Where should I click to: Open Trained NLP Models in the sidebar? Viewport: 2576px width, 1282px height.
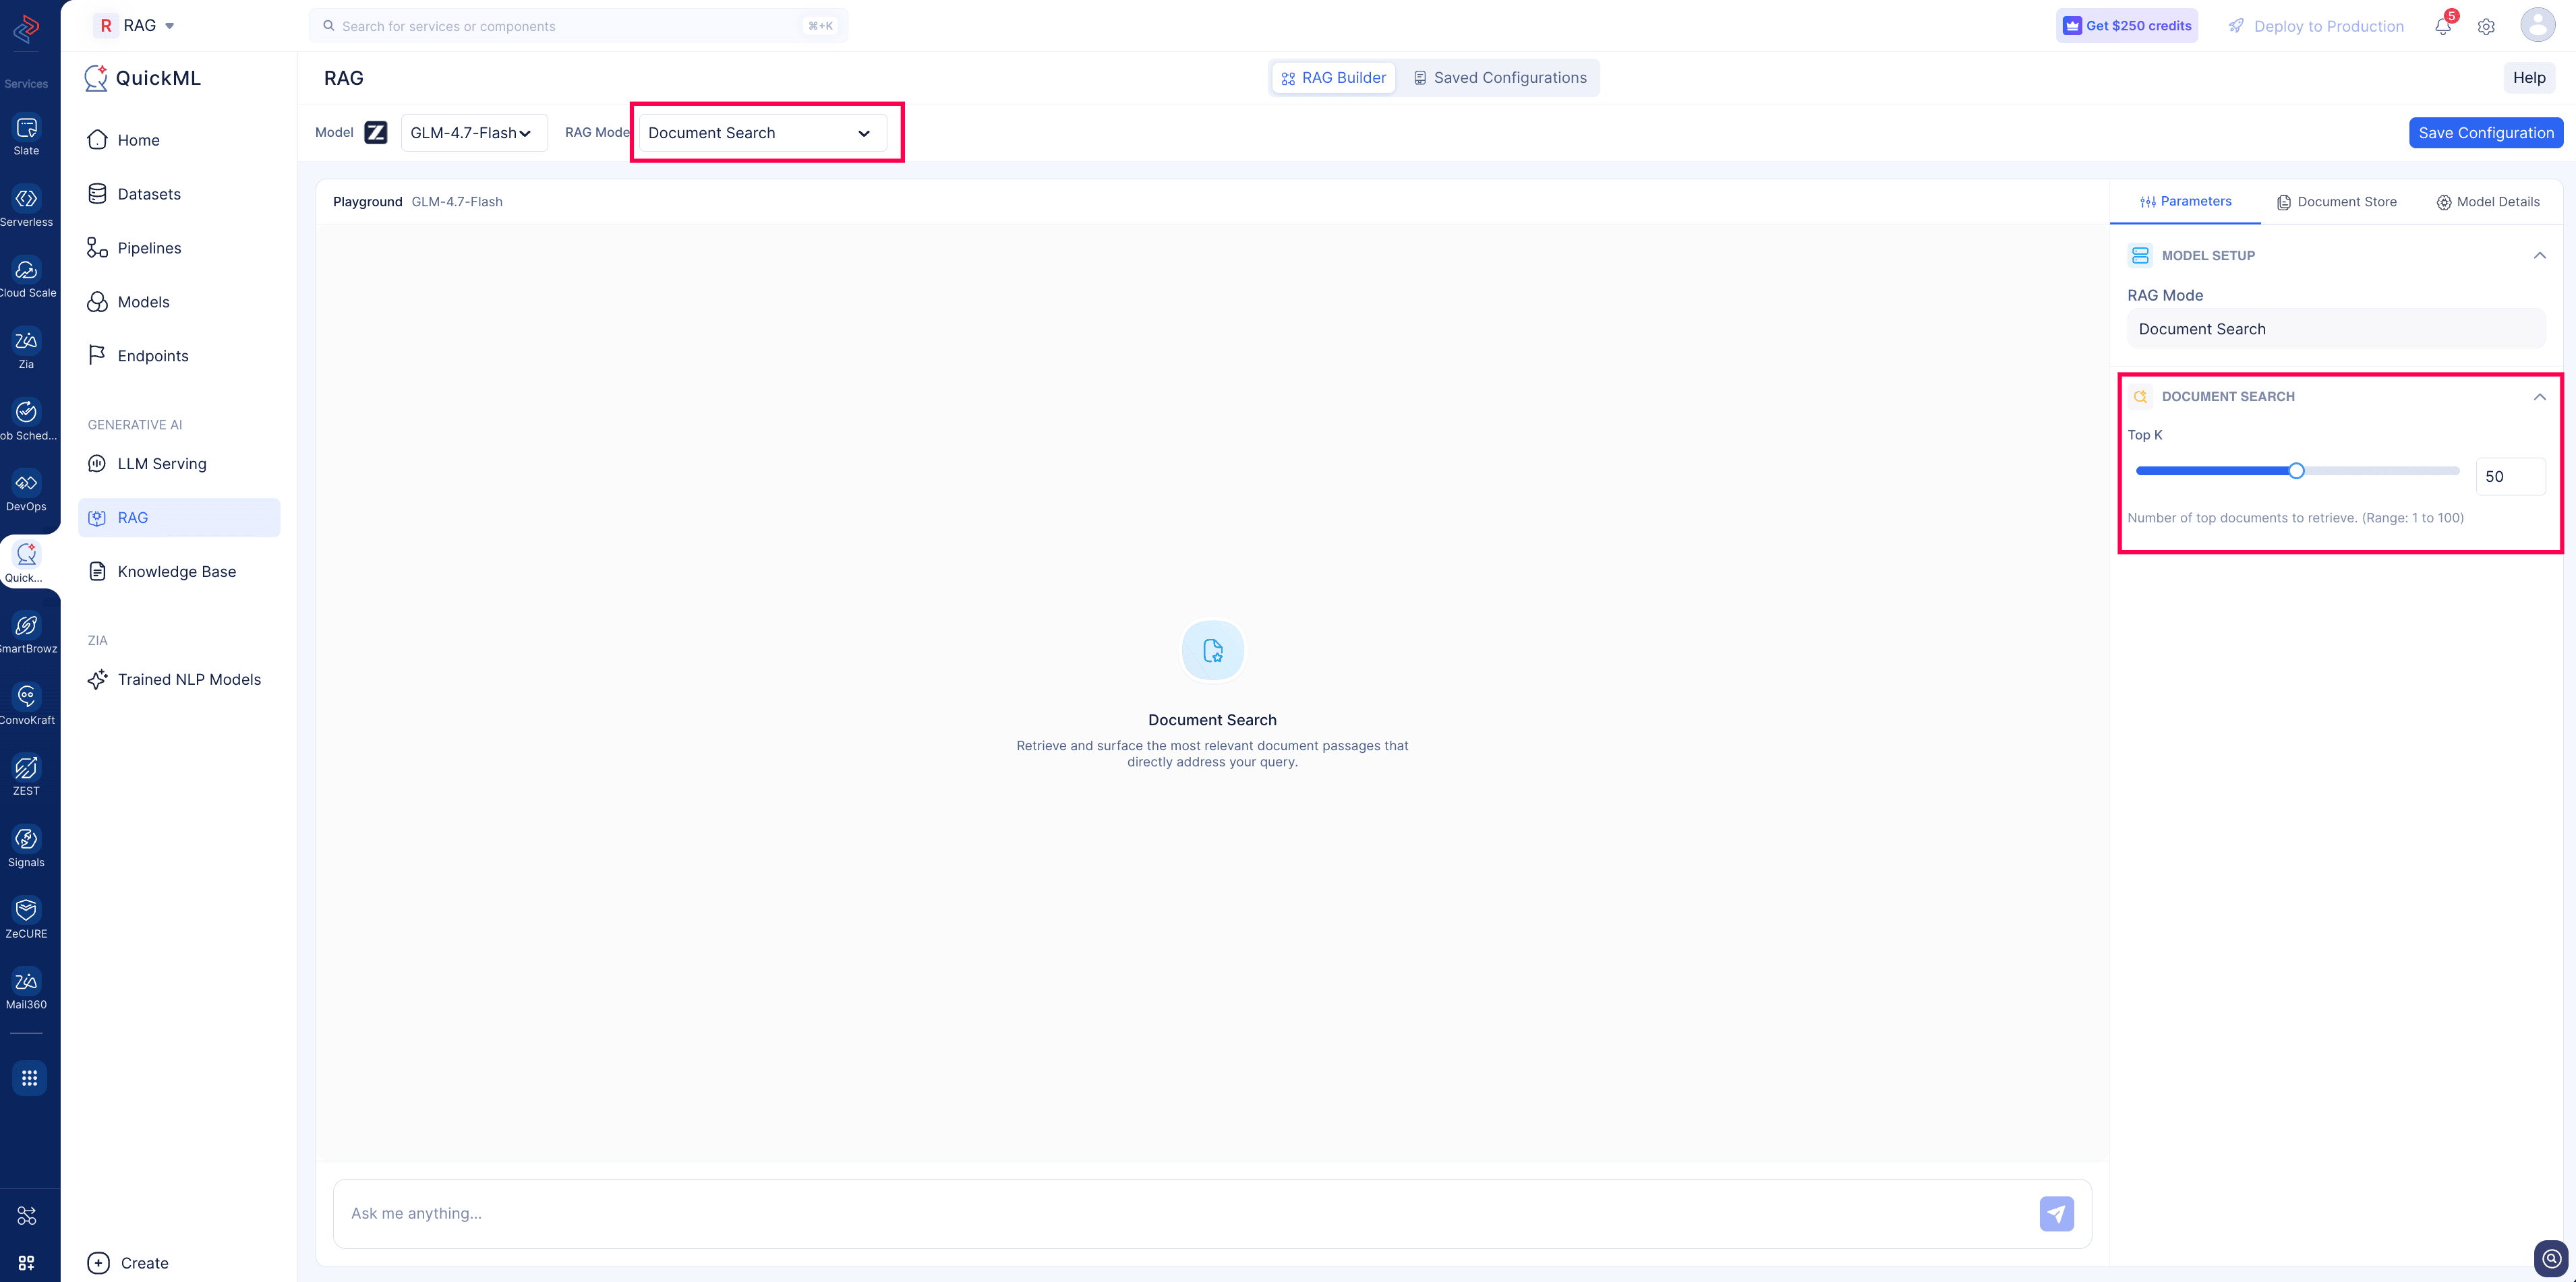pyautogui.click(x=179, y=679)
